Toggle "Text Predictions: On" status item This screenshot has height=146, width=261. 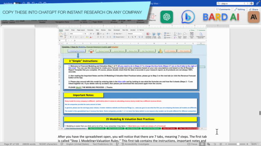[x=102, y=144]
